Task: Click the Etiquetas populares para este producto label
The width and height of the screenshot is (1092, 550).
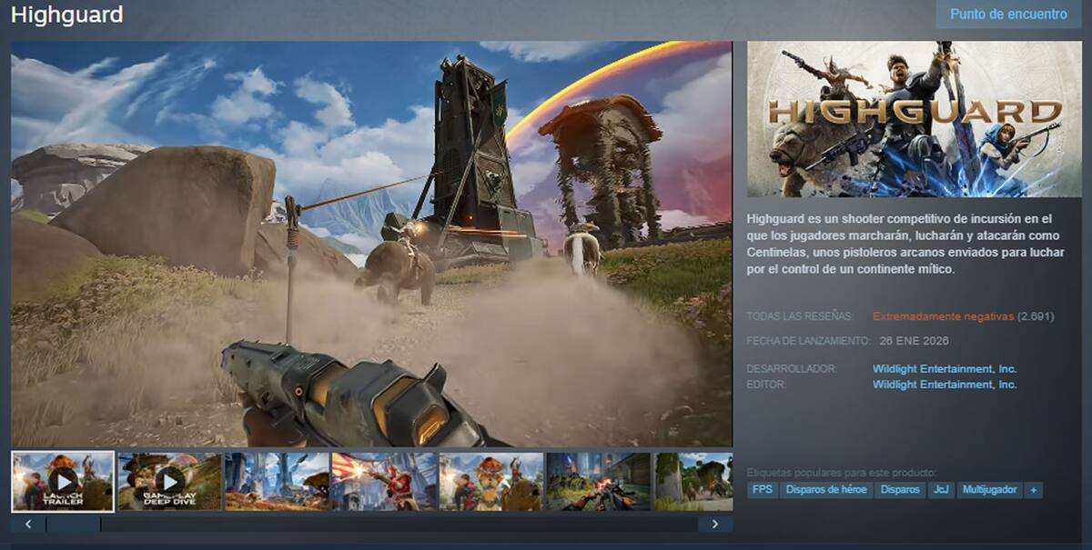Action: 842,473
